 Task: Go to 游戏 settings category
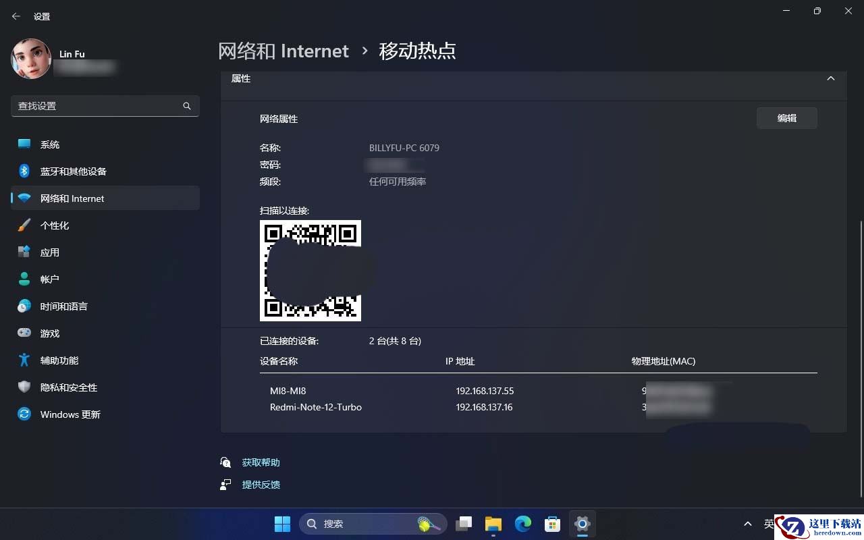[x=105, y=333]
